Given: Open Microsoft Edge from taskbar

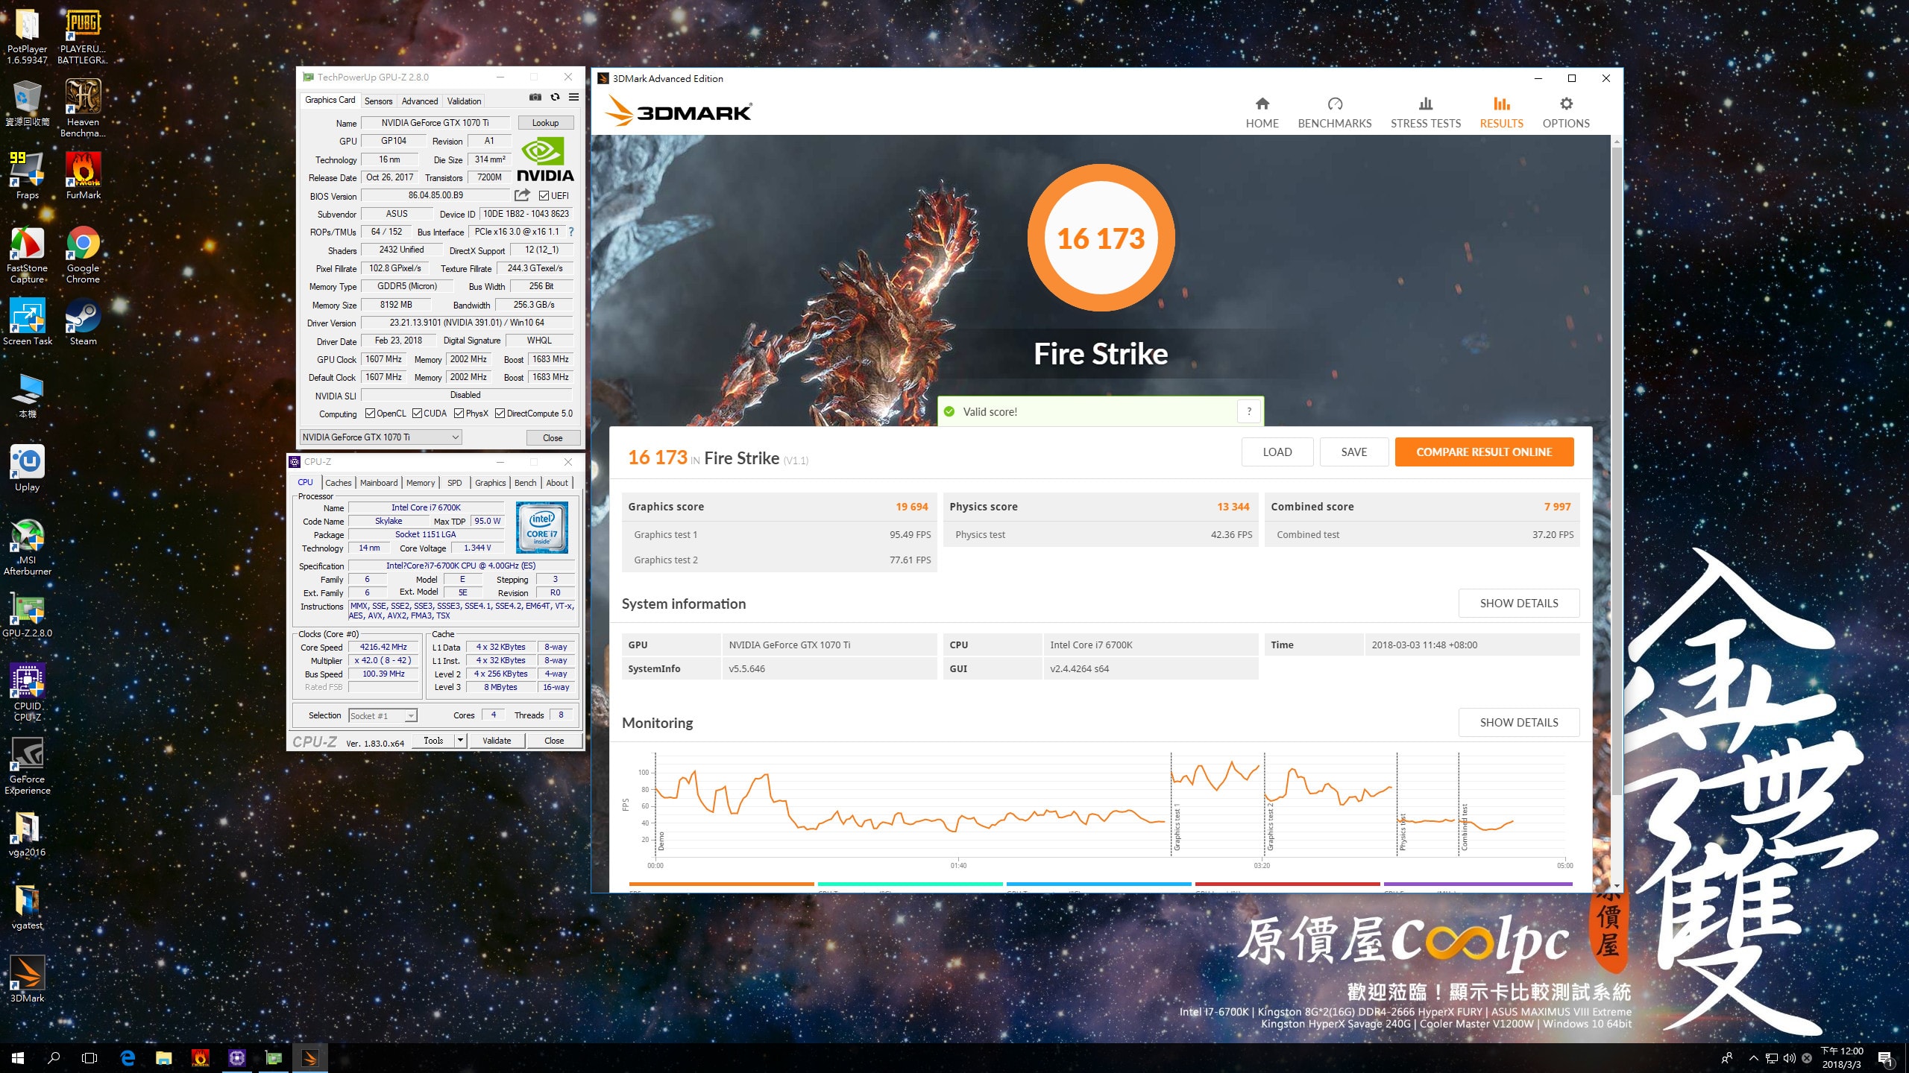Looking at the screenshot, I should [128, 1057].
